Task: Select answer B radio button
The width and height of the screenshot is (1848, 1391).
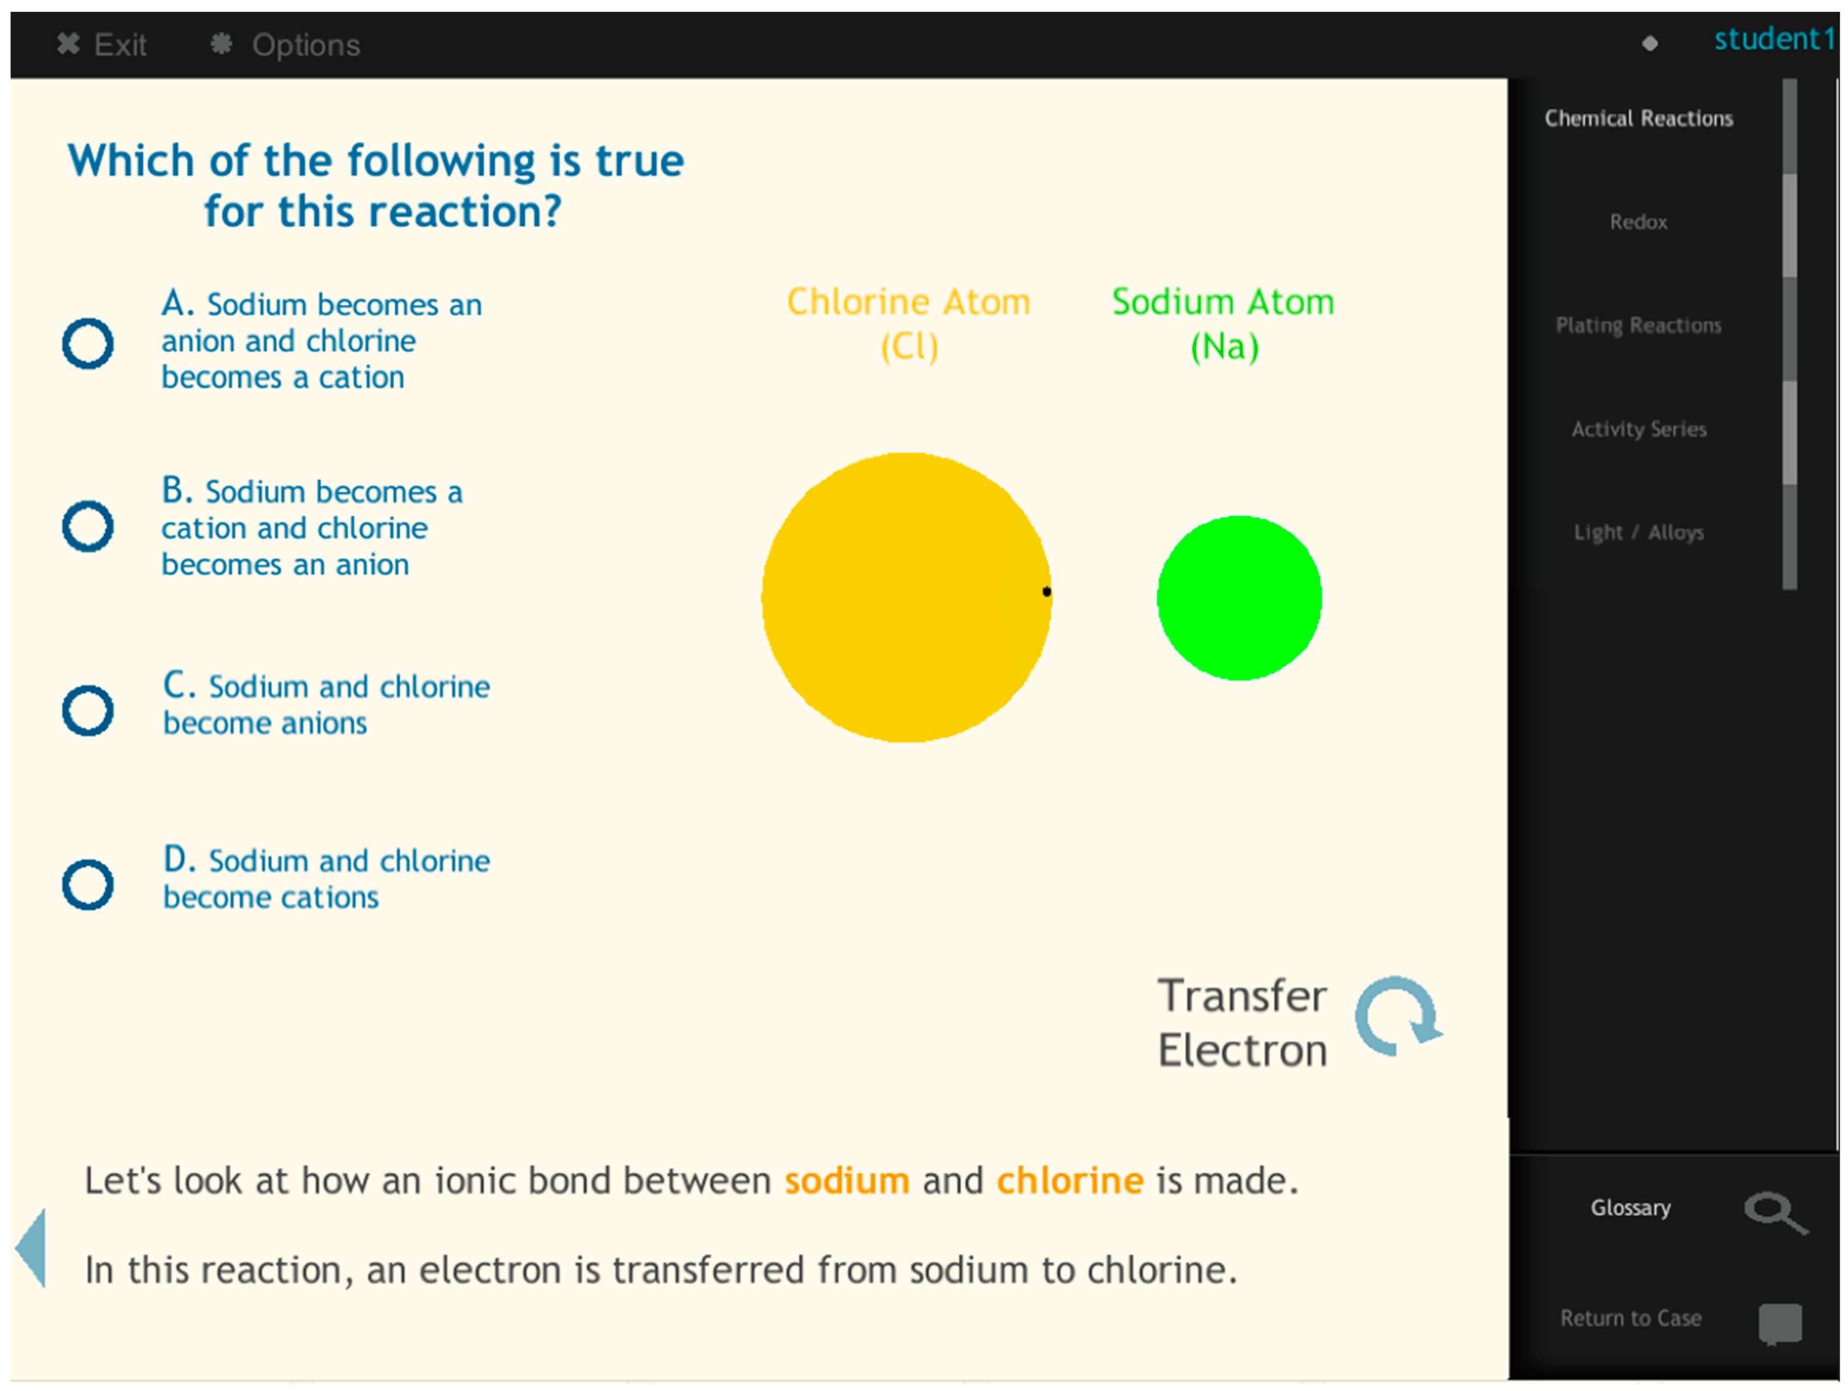Action: (x=88, y=526)
